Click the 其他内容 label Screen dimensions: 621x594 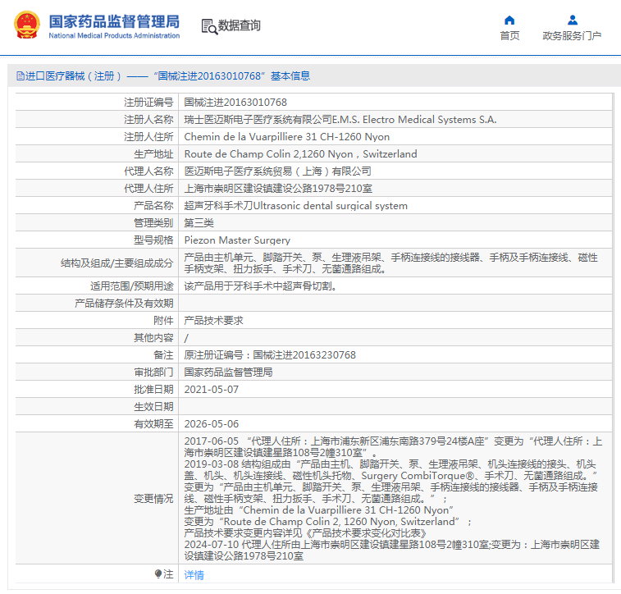click(x=153, y=338)
